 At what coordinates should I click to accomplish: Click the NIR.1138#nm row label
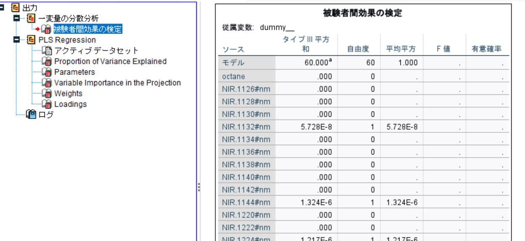click(247, 165)
